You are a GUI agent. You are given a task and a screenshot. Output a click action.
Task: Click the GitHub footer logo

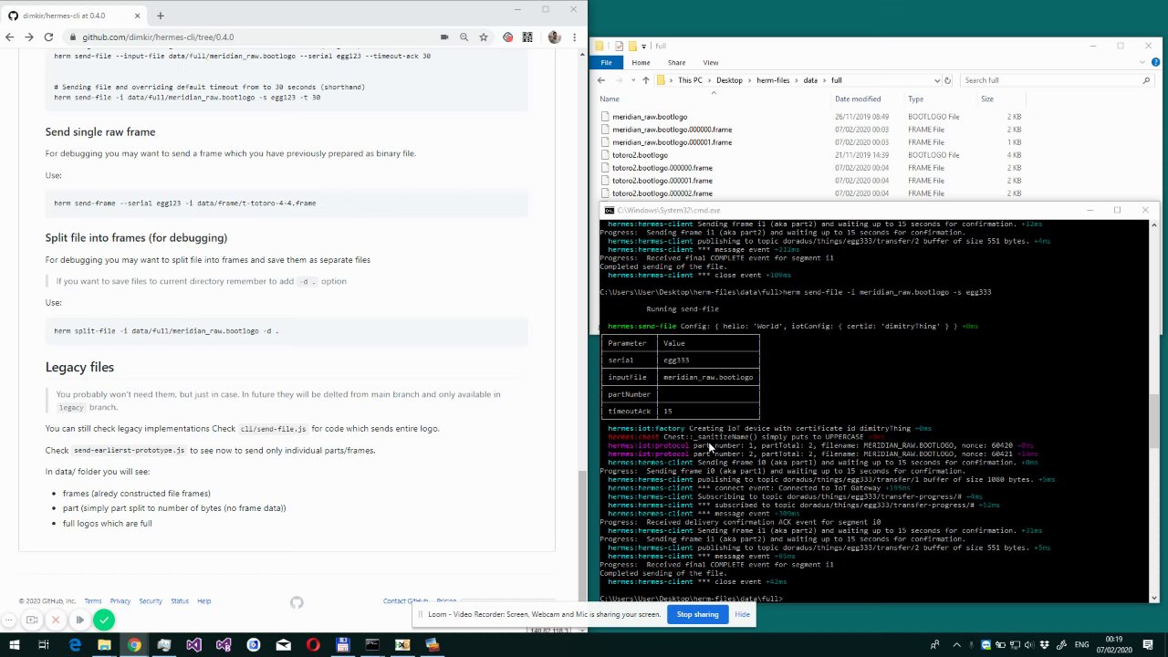tap(297, 602)
